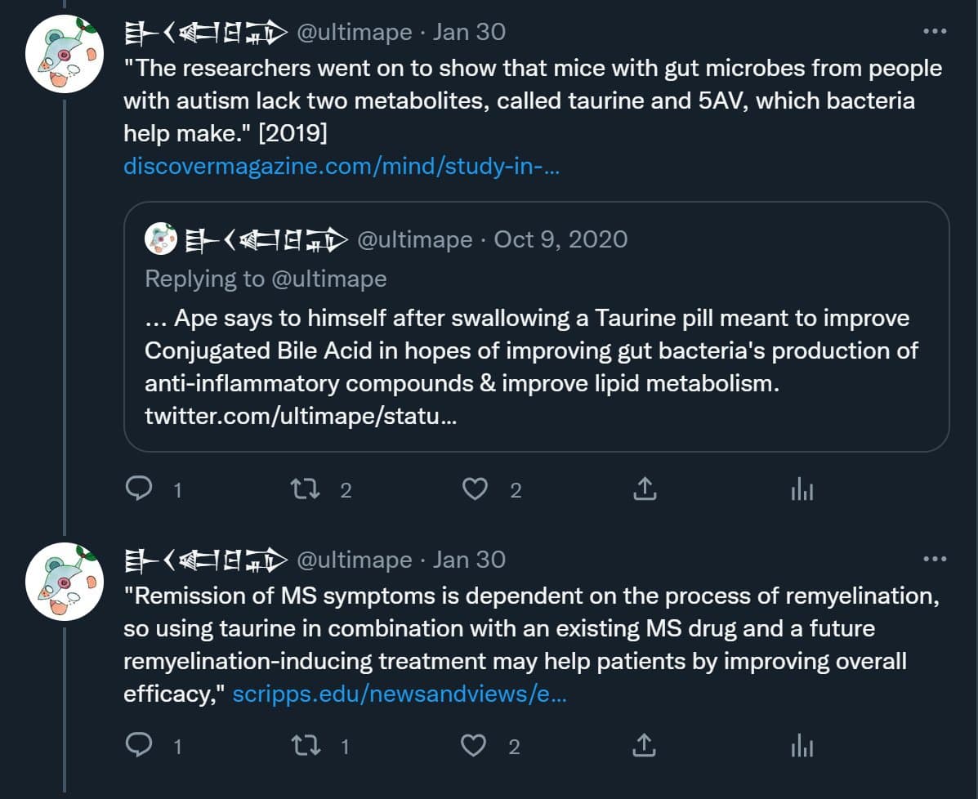Image resolution: width=978 pixels, height=799 pixels.
Task: Open the scripps.edu newsandviews link
Action: [400, 694]
